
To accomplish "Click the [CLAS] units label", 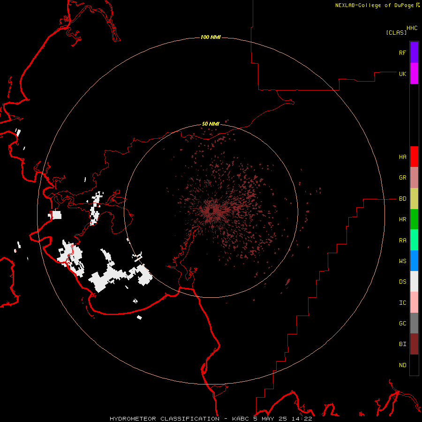I will 396,32.
